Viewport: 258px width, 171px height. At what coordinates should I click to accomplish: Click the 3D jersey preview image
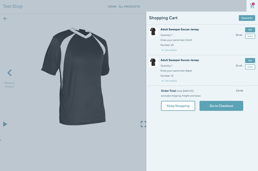click(75, 76)
